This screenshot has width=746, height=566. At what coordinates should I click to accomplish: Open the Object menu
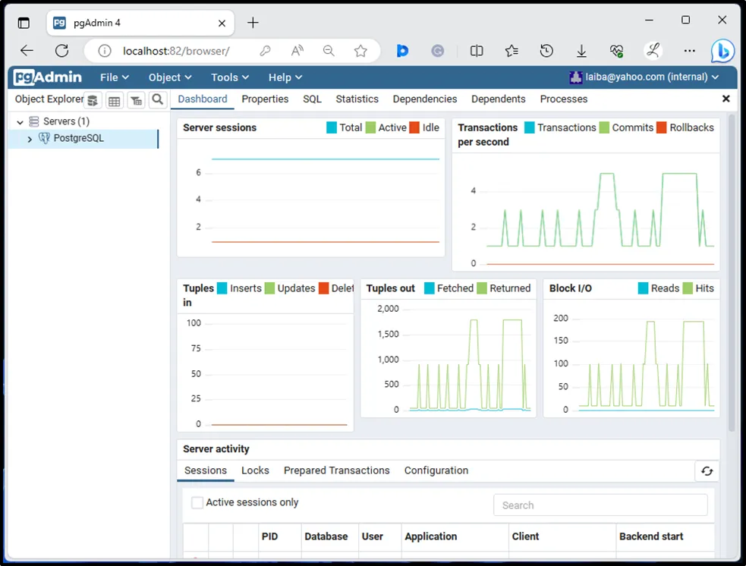pyautogui.click(x=170, y=77)
